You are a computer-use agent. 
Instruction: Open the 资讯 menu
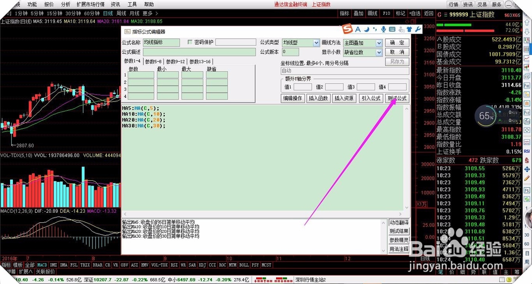[x=115, y=4]
